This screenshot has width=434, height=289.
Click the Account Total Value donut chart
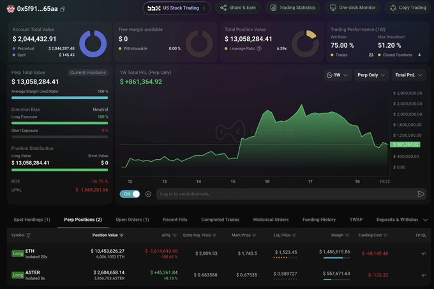coord(93,44)
